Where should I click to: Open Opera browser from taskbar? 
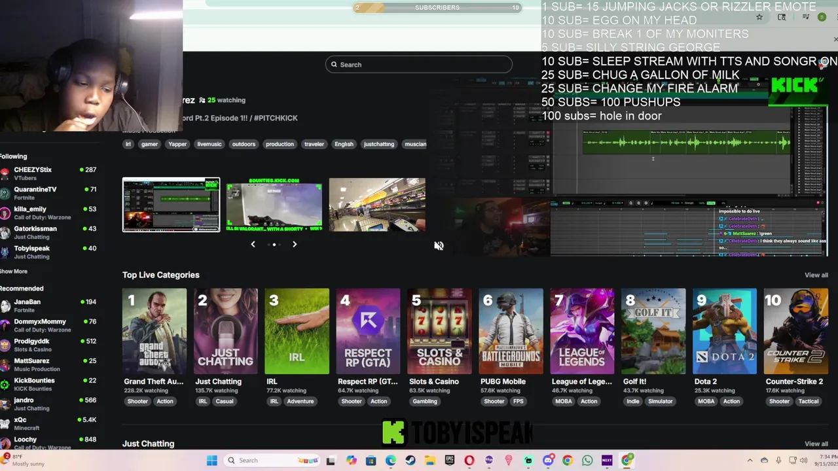tap(469, 461)
